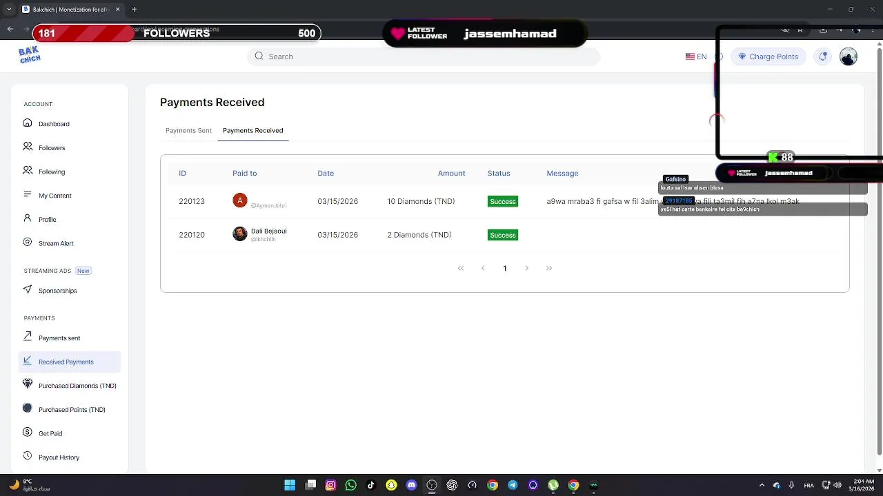Open the browser tab search dropdown
This screenshot has width=883, height=496.
click(x=9, y=10)
